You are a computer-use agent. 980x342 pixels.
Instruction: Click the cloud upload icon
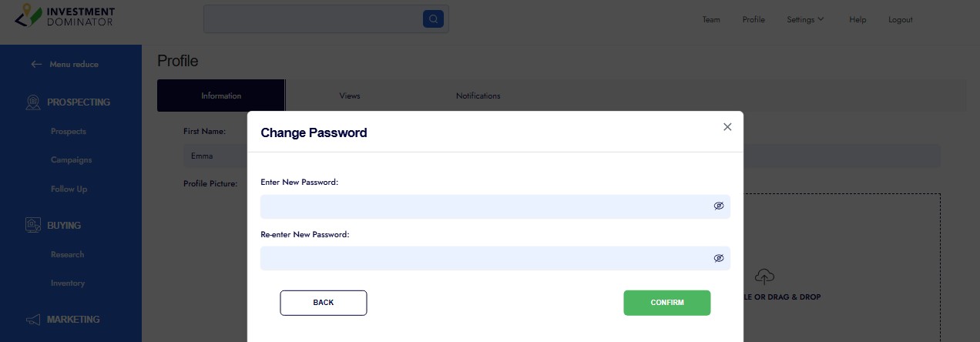pos(764,276)
